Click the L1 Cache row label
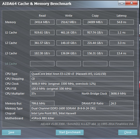Screen dimensions: 140x139 (x=11, y=32)
